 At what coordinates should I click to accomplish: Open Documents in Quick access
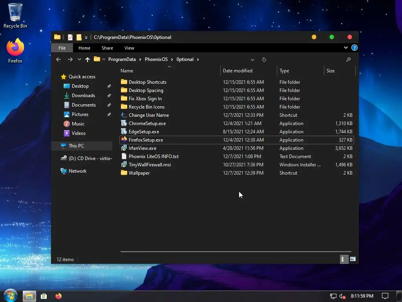tap(84, 105)
